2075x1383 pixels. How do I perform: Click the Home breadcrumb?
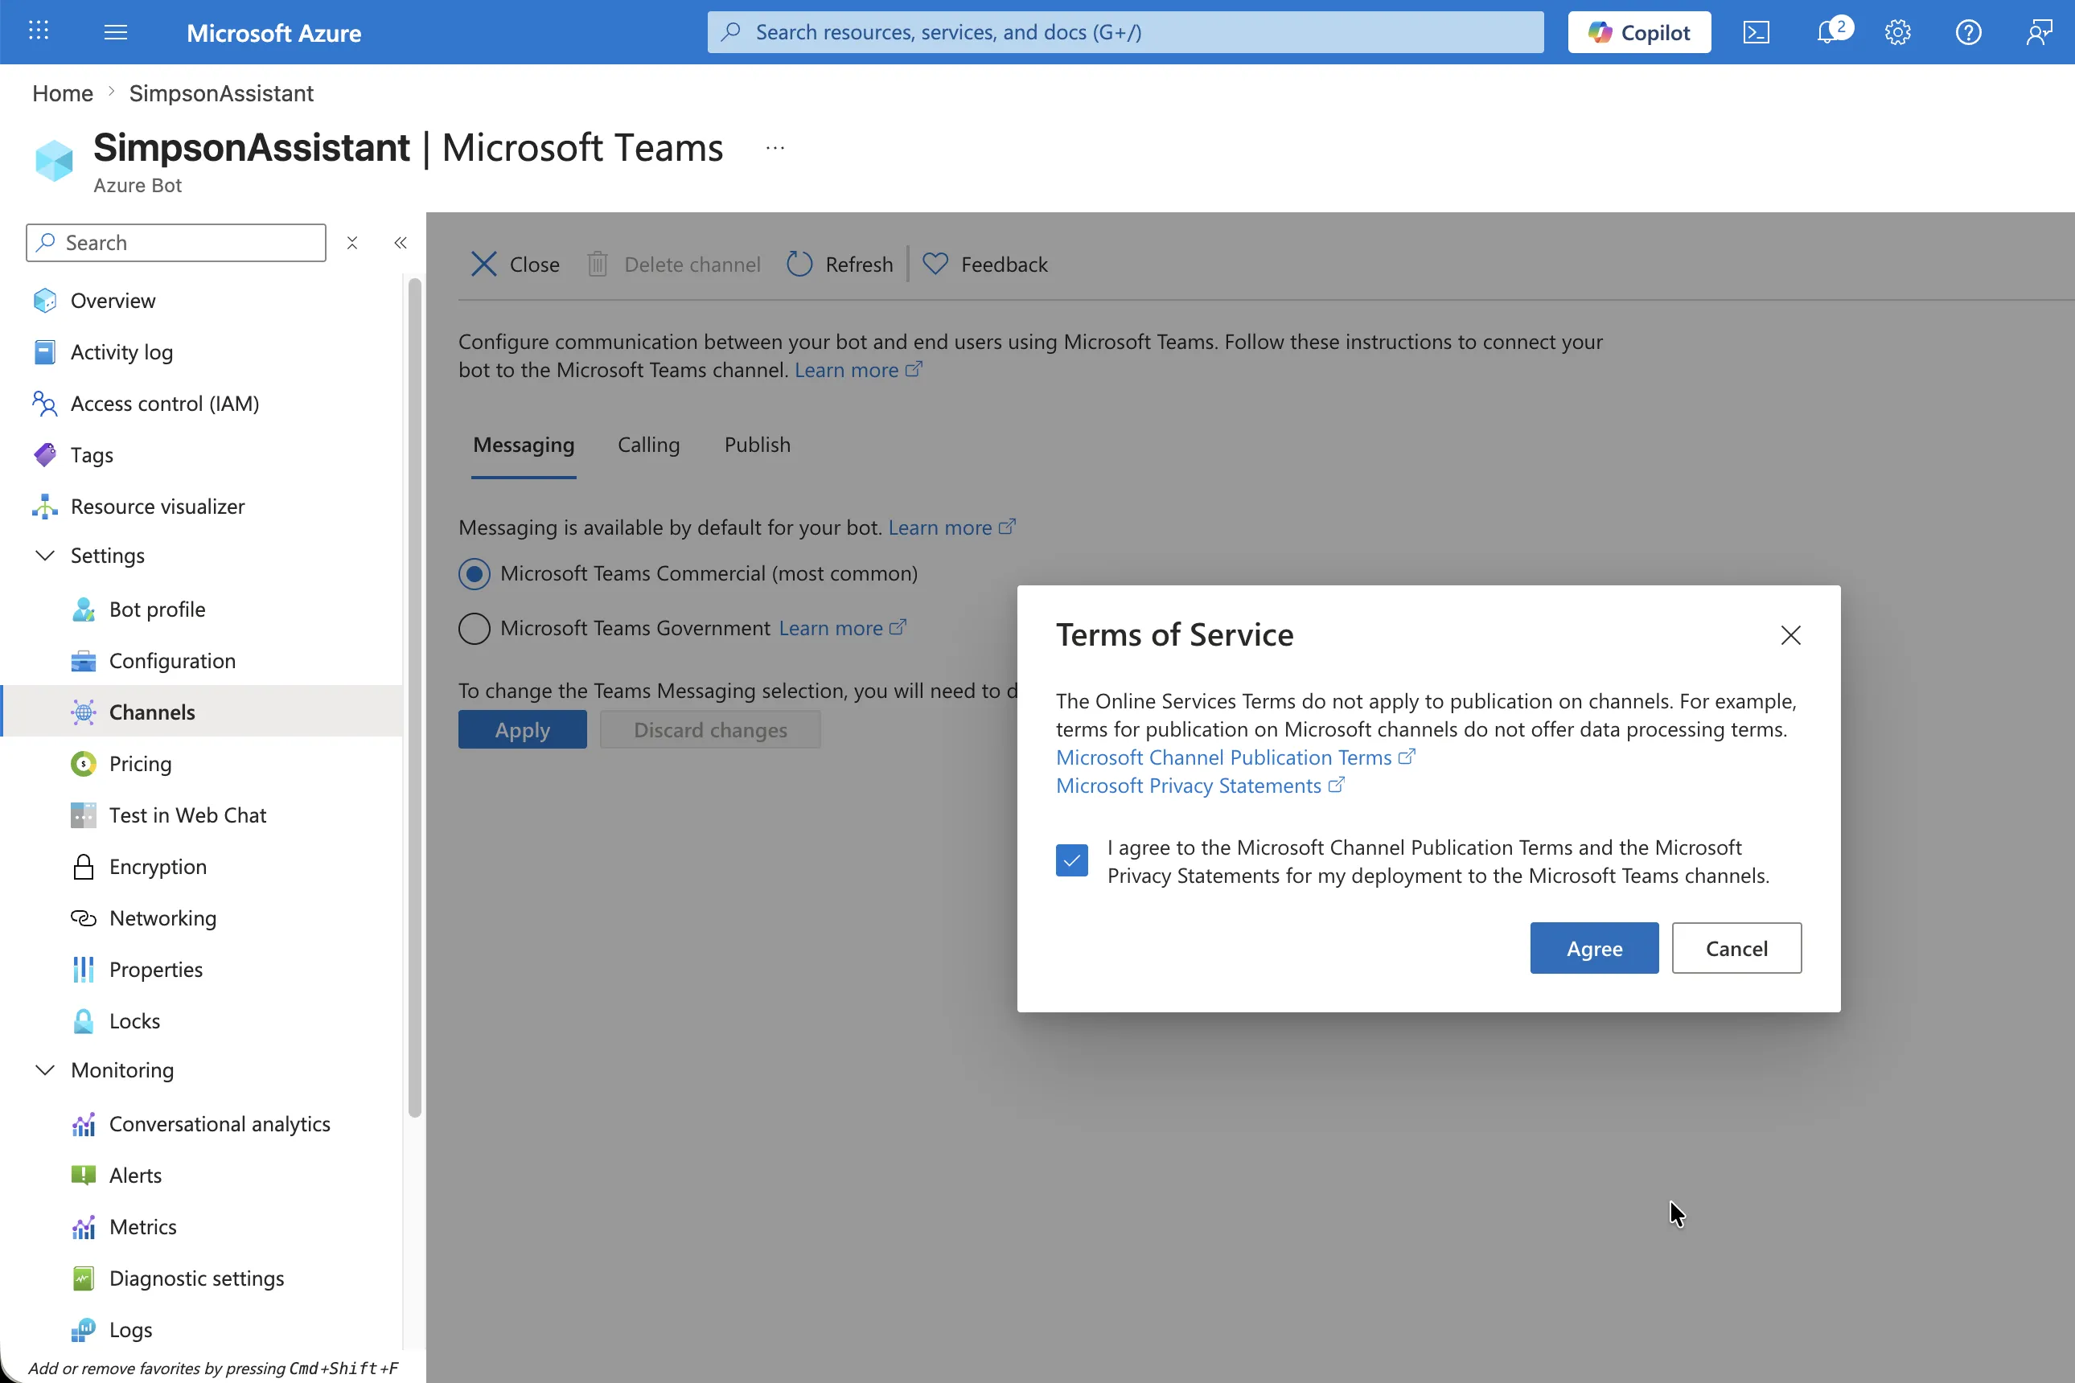point(62,93)
